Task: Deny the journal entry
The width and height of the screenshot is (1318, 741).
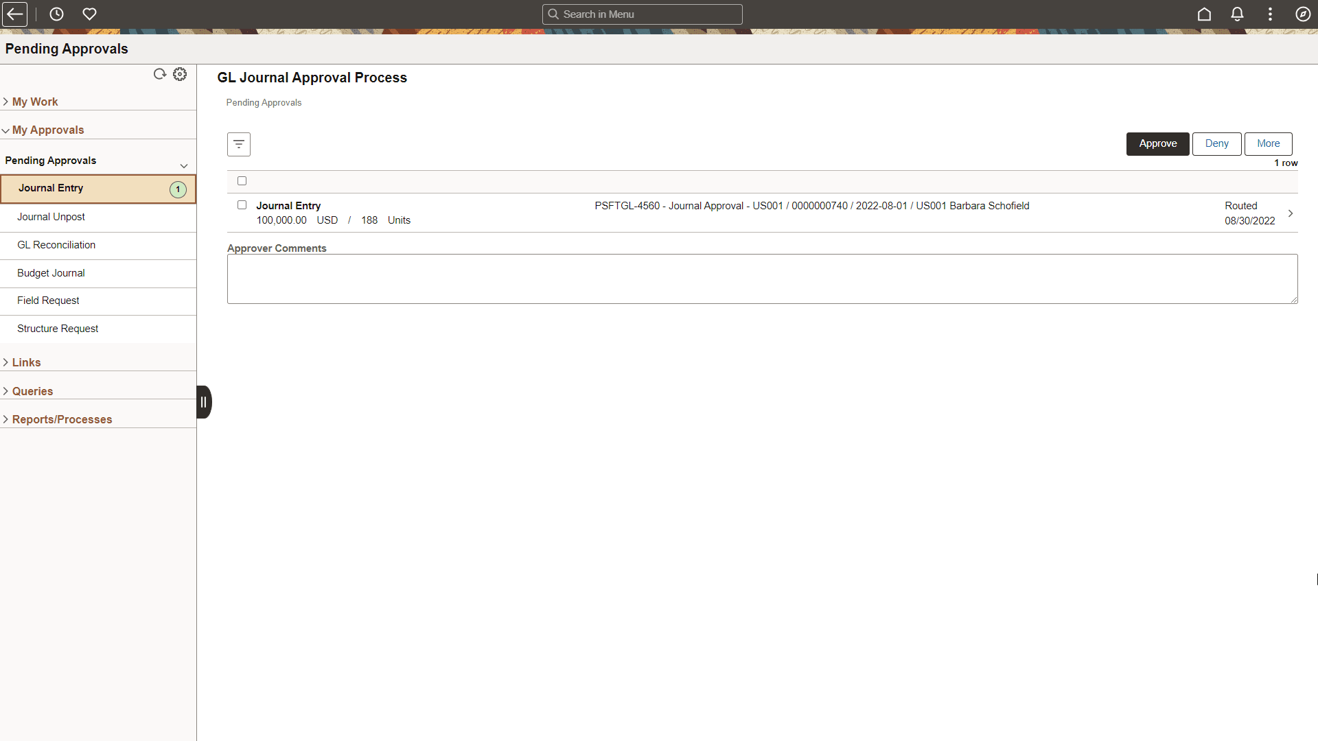Action: point(1216,143)
